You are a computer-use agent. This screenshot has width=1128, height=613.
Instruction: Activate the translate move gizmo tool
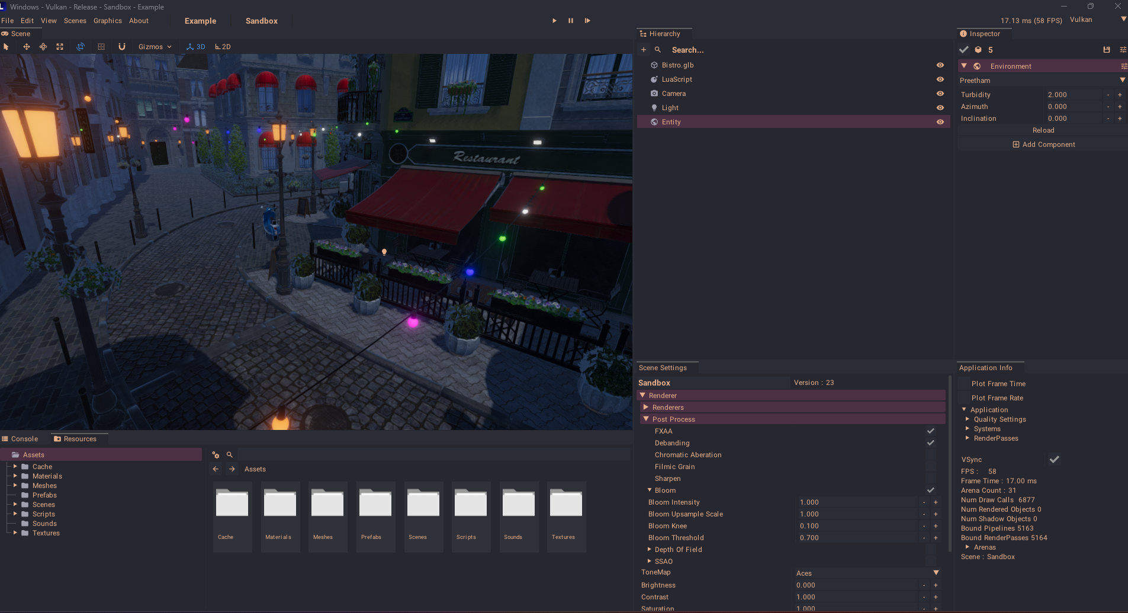[x=27, y=47]
